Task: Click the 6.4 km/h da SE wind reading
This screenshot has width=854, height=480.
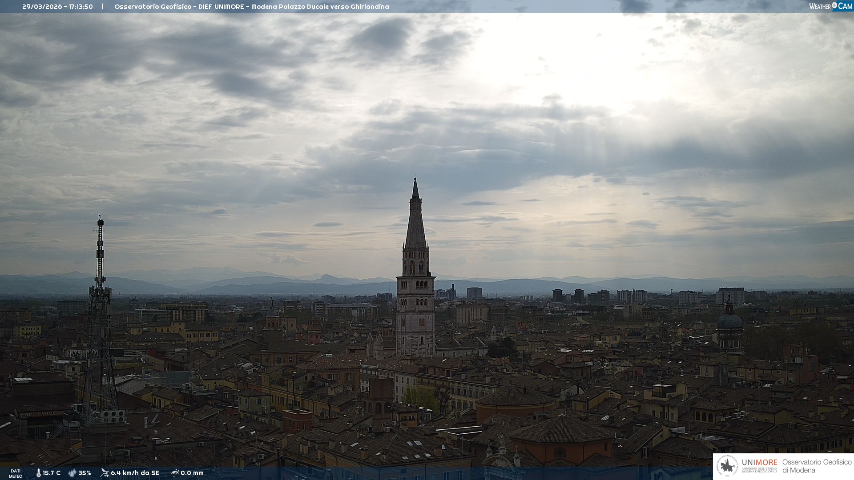Action: (x=135, y=473)
